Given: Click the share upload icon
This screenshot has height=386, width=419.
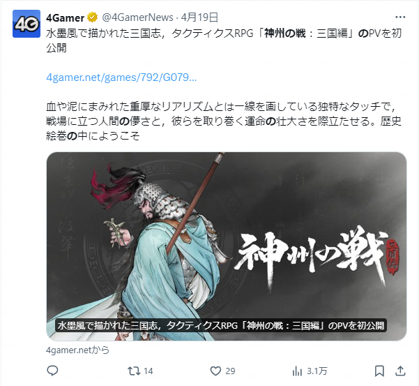Looking at the screenshot, I should 400,371.
